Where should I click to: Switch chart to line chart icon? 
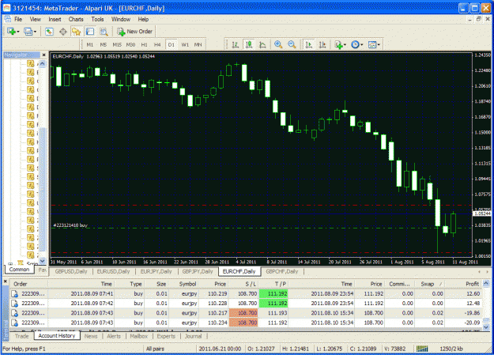click(x=262, y=45)
